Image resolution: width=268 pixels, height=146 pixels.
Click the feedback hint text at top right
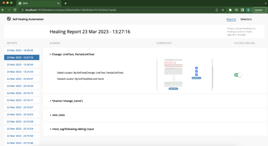click(241, 32)
